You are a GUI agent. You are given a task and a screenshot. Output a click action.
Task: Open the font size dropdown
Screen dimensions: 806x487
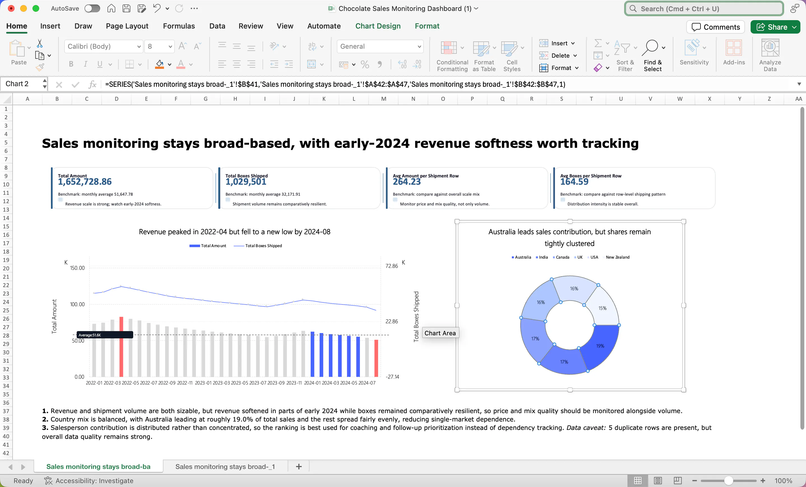[x=170, y=46]
